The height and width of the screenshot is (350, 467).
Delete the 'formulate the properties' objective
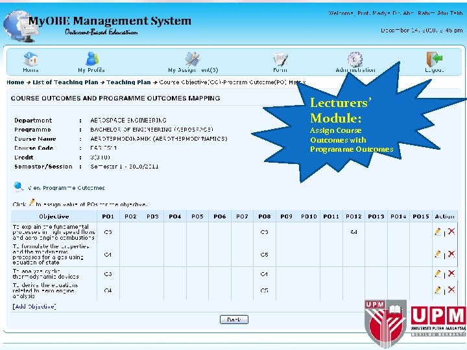[x=451, y=253]
